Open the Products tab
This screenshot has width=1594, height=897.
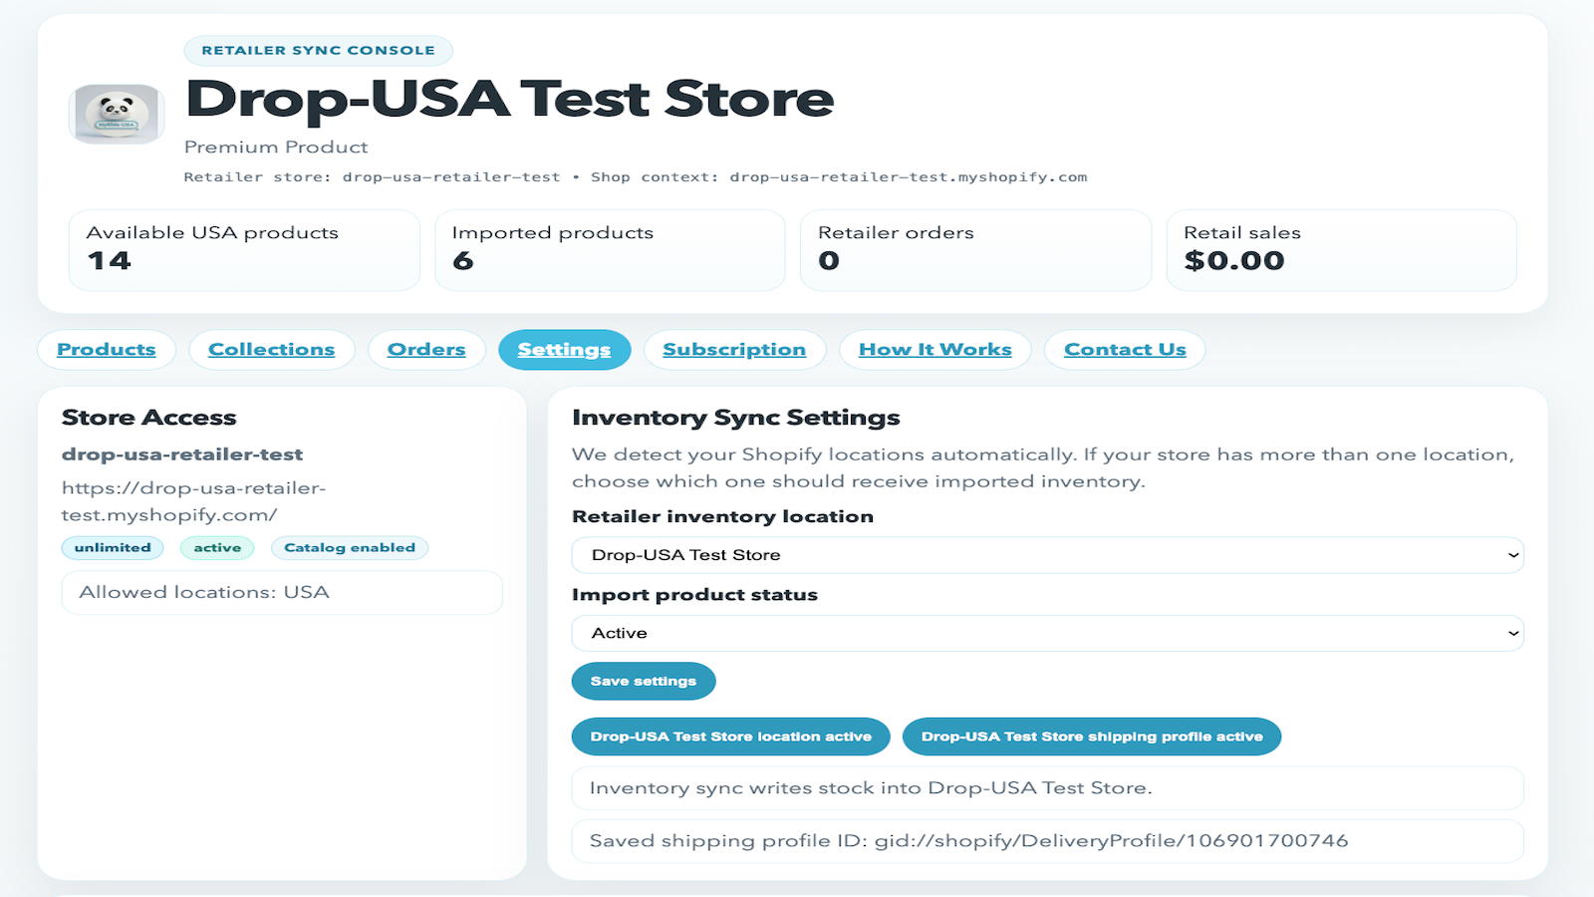point(107,350)
